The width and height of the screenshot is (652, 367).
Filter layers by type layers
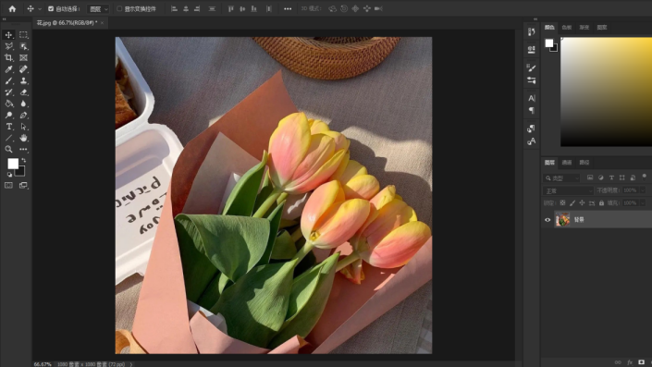pos(611,177)
